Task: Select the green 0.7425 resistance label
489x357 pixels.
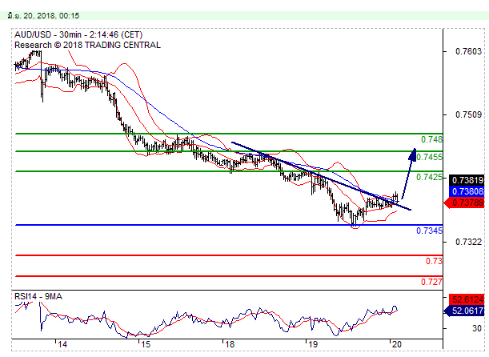Action: point(430,177)
